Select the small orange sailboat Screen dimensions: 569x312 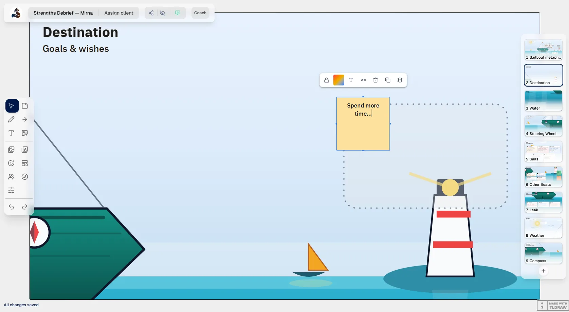pyautogui.click(x=311, y=260)
